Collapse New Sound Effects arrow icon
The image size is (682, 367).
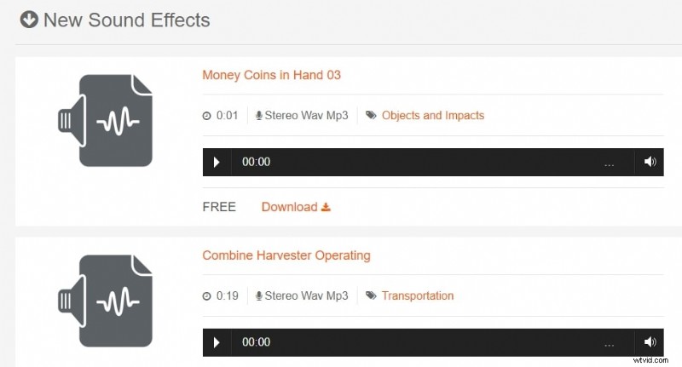29,19
